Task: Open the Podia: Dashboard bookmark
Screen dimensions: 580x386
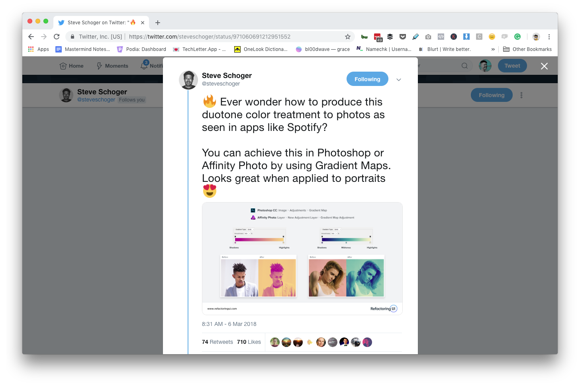Action: click(x=141, y=49)
